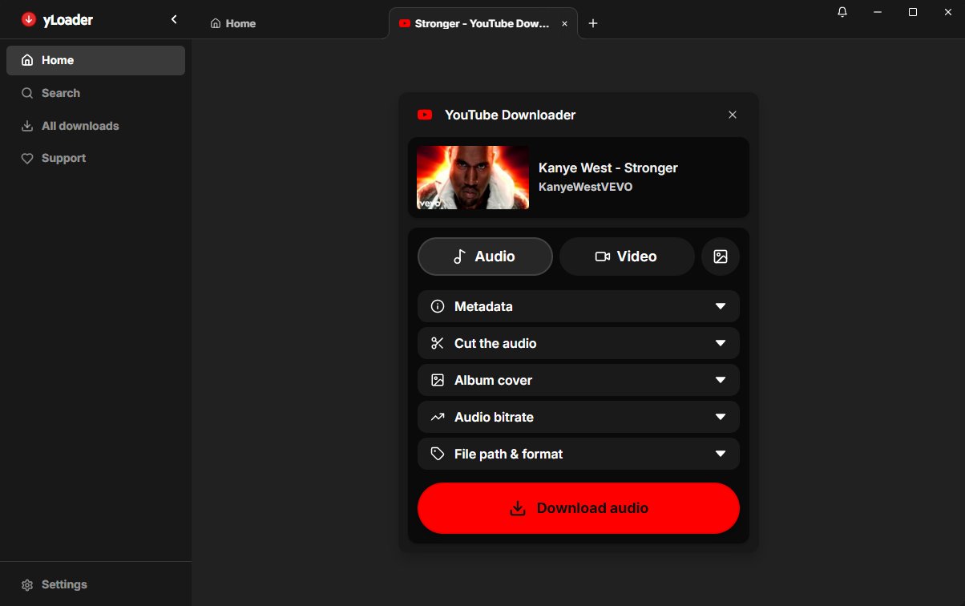
Task: Open a new tab with the plus button
Action: pos(593,23)
